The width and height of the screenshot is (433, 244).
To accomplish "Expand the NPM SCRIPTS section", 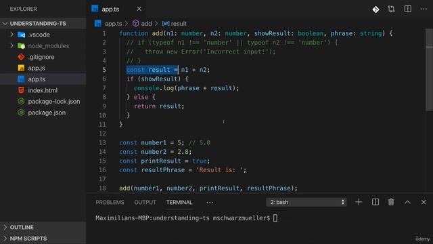I will point(43,238).
